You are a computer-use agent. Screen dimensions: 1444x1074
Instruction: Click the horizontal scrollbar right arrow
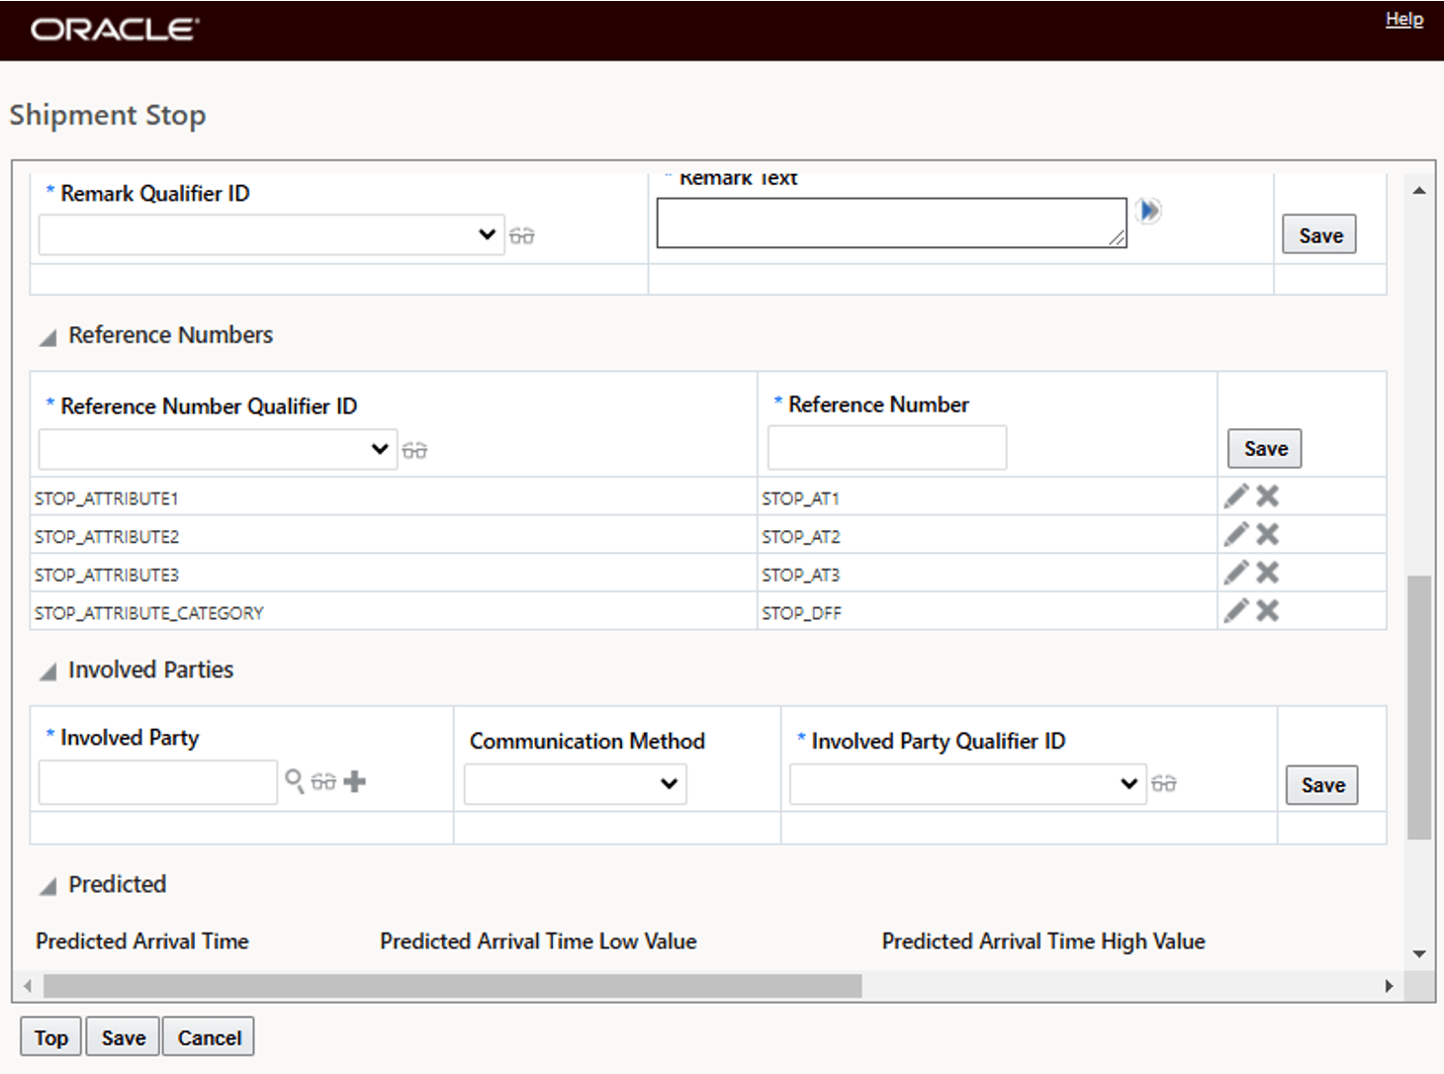click(1389, 986)
